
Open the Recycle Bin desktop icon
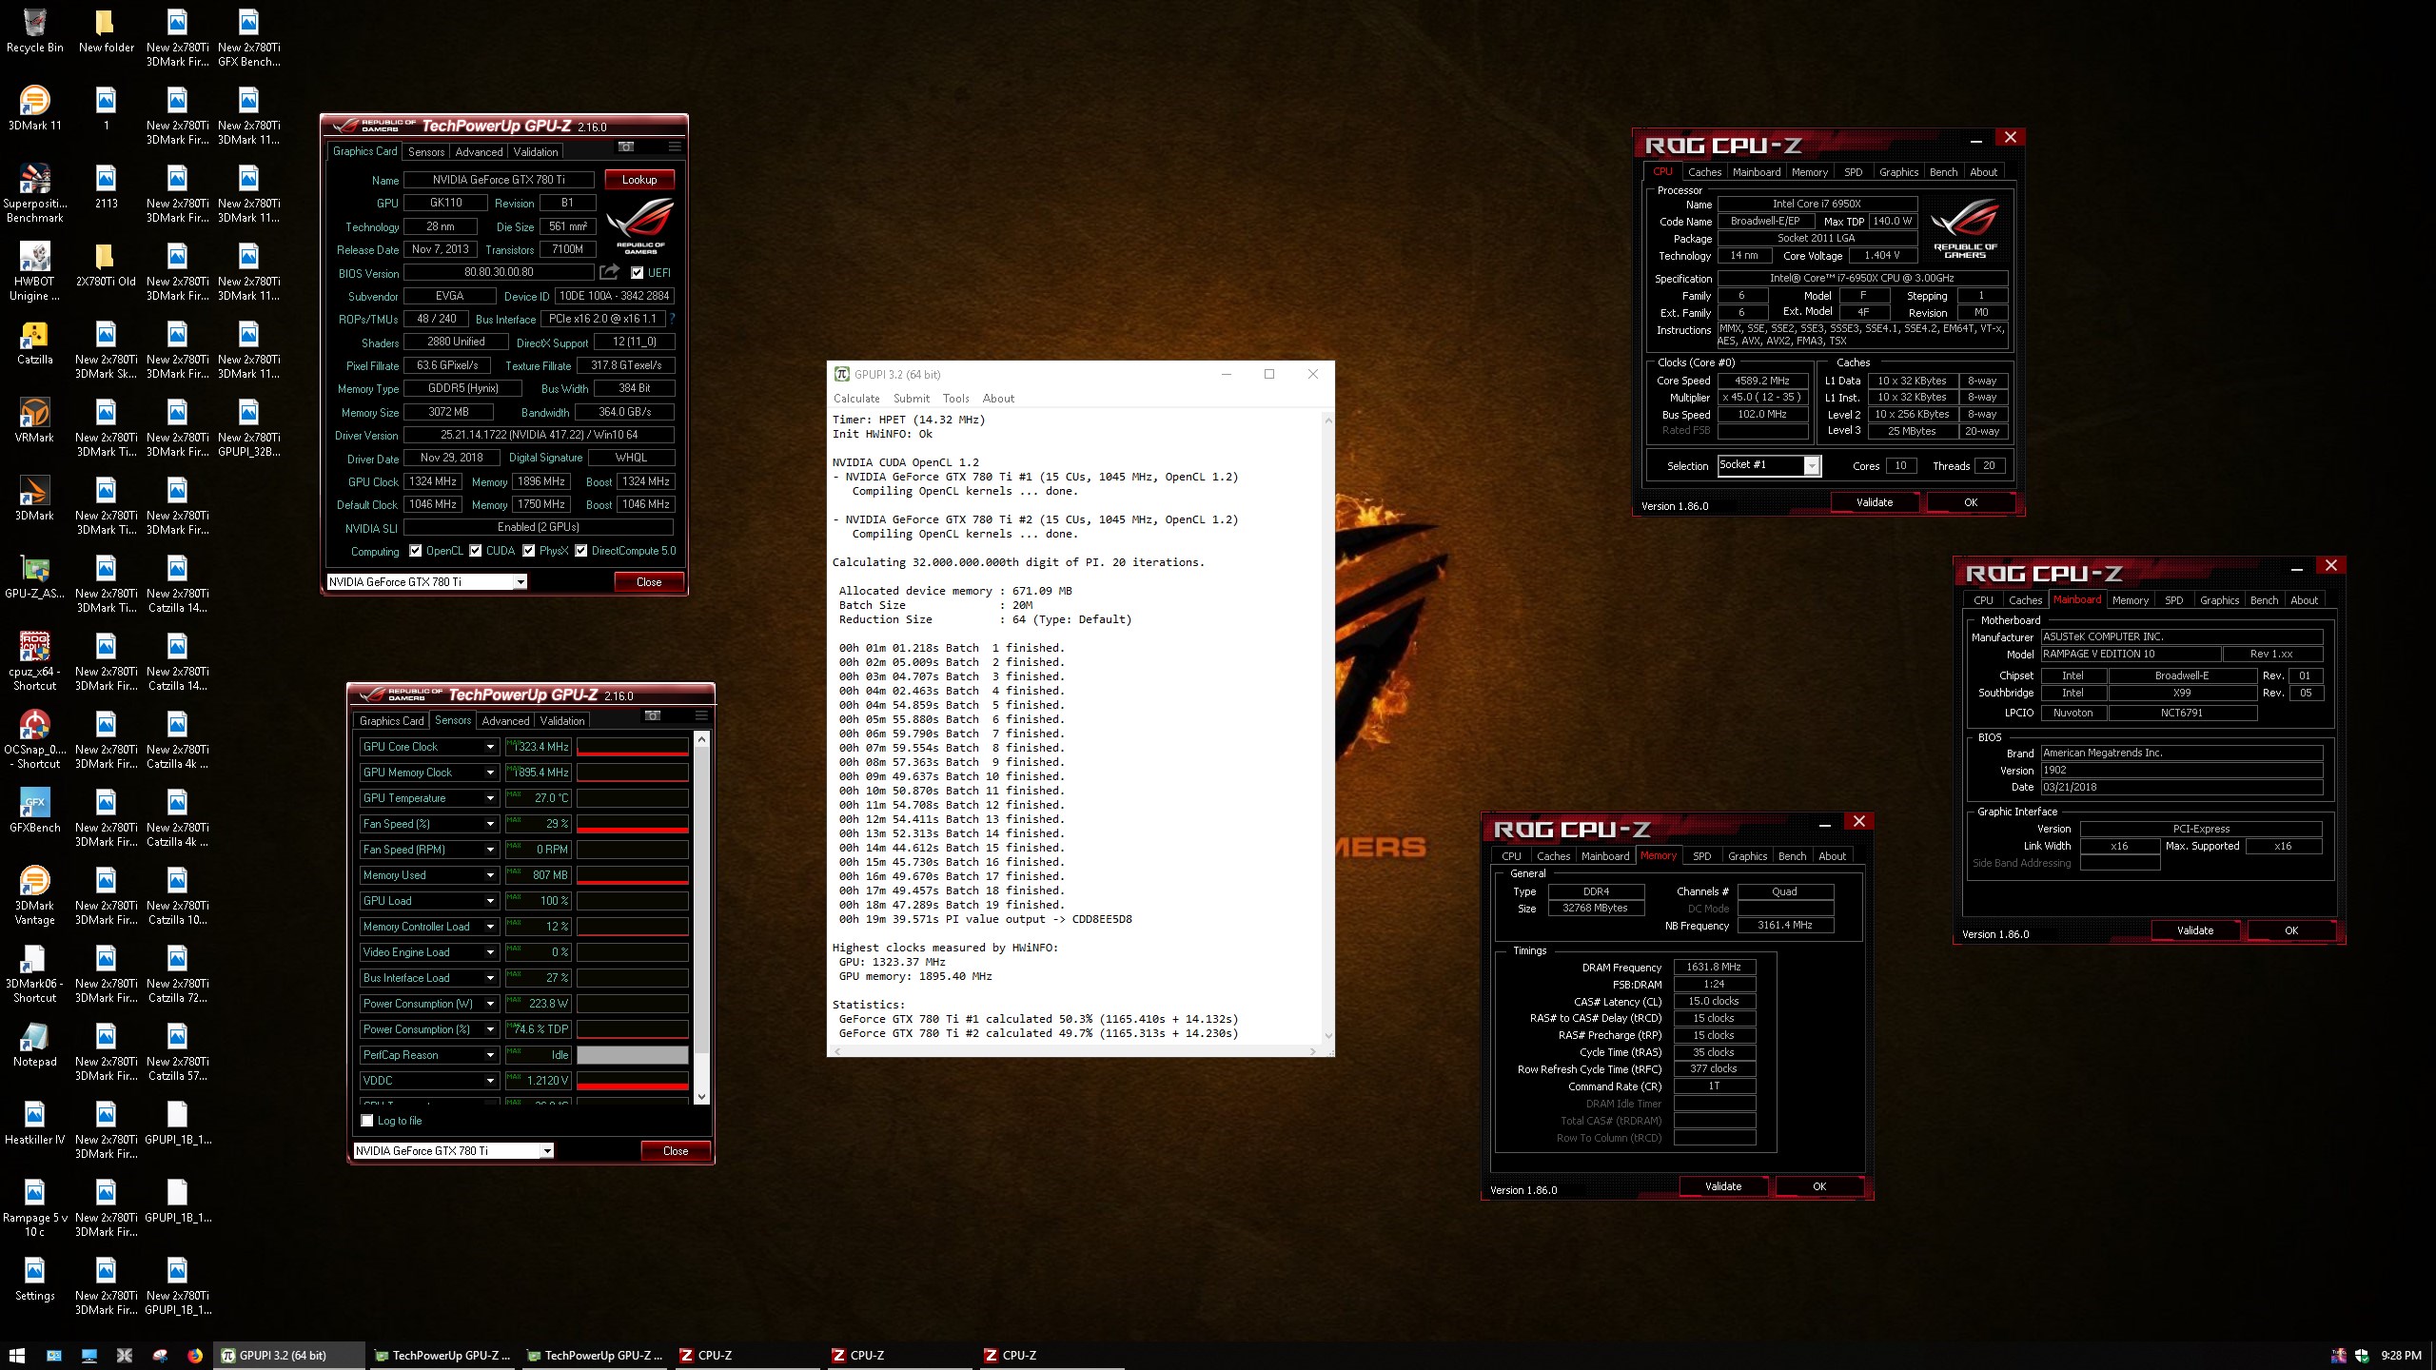pos(35,30)
